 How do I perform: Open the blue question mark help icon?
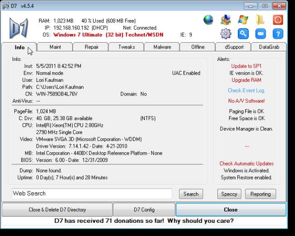pos(278,34)
